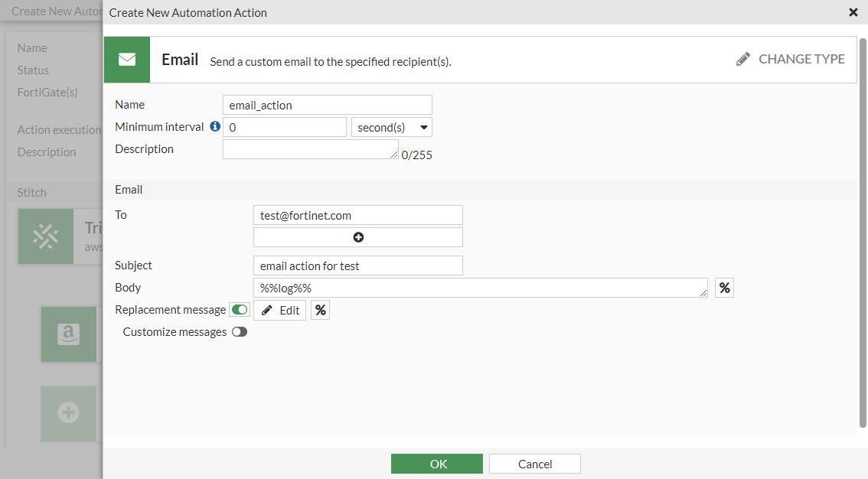Enable the Customize messages toggle

point(240,332)
